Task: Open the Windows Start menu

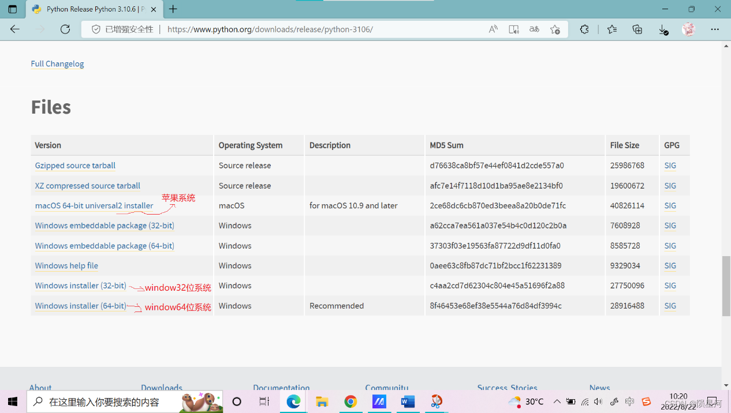Action: [x=13, y=401]
